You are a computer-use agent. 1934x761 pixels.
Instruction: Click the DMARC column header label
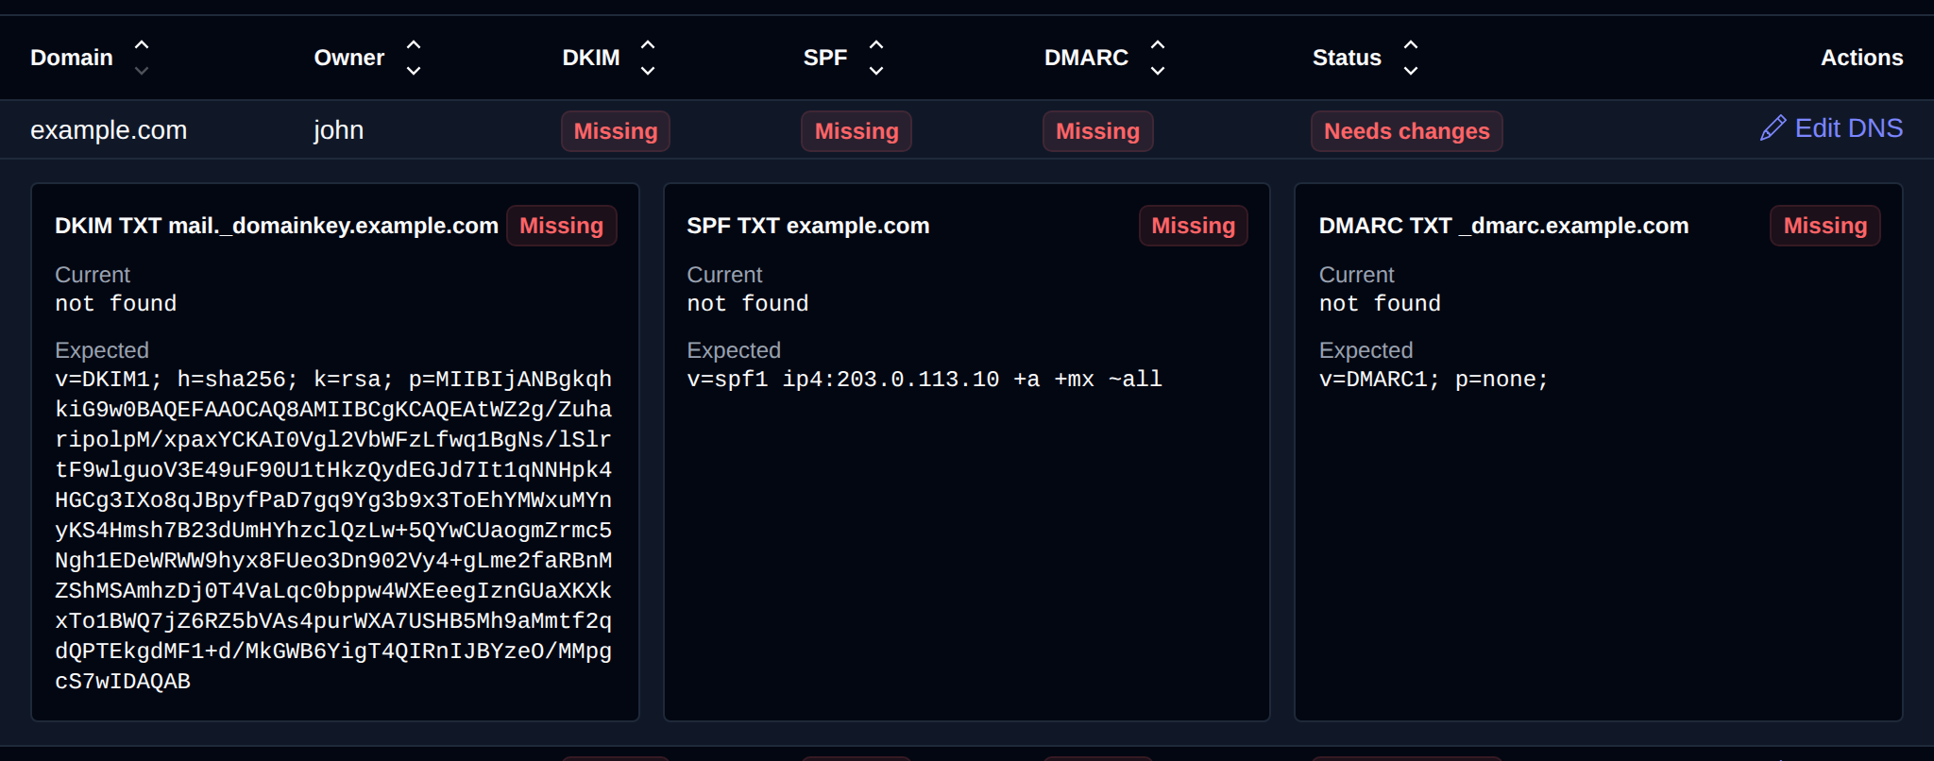point(1086,58)
